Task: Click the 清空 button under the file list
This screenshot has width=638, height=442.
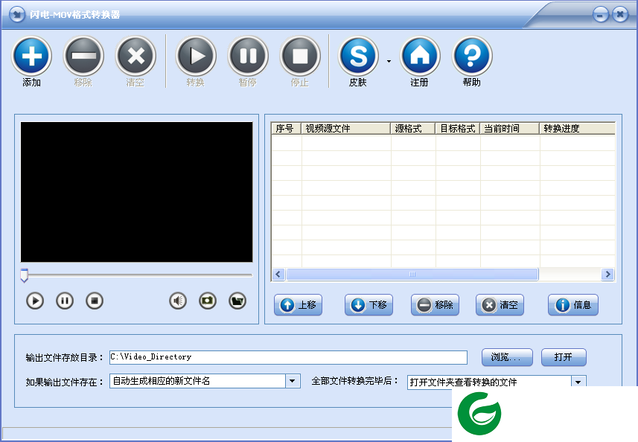Action: point(500,305)
